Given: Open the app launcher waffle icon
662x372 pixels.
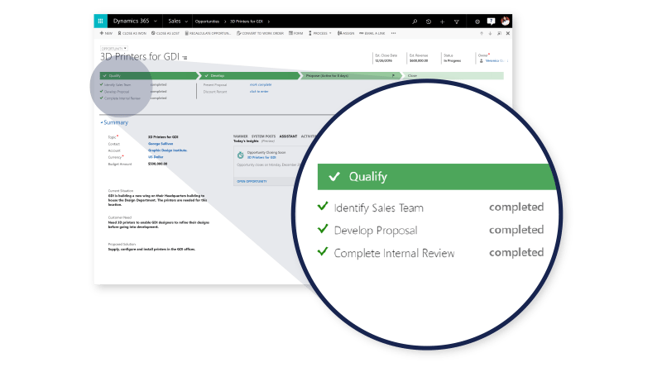Looking at the screenshot, I should click(100, 21).
